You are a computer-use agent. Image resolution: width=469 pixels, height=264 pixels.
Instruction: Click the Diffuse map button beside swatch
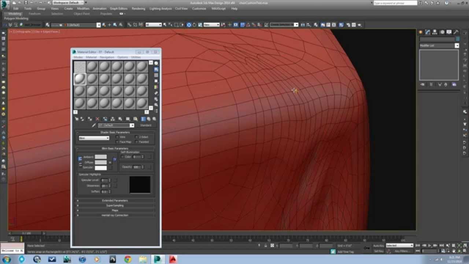110,162
